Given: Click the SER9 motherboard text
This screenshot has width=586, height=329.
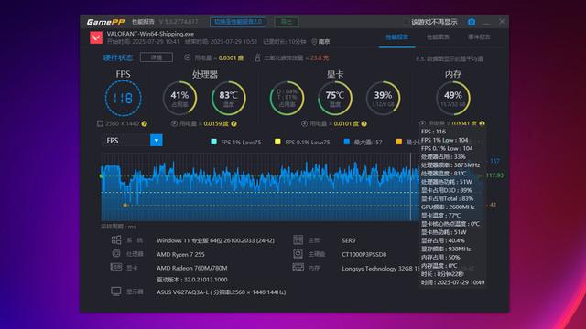Looking at the screenshot, I should 348,240.
